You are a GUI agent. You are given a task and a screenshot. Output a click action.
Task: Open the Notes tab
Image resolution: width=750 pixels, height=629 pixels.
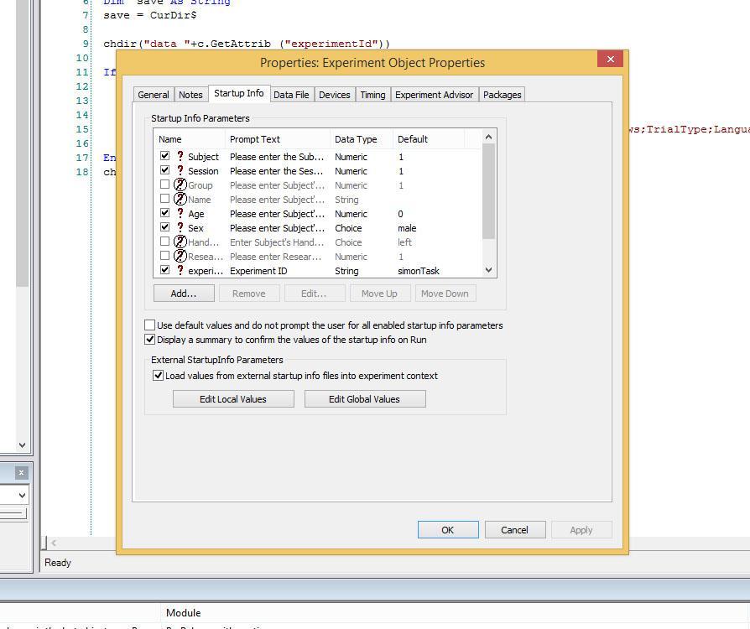[190, 95]
